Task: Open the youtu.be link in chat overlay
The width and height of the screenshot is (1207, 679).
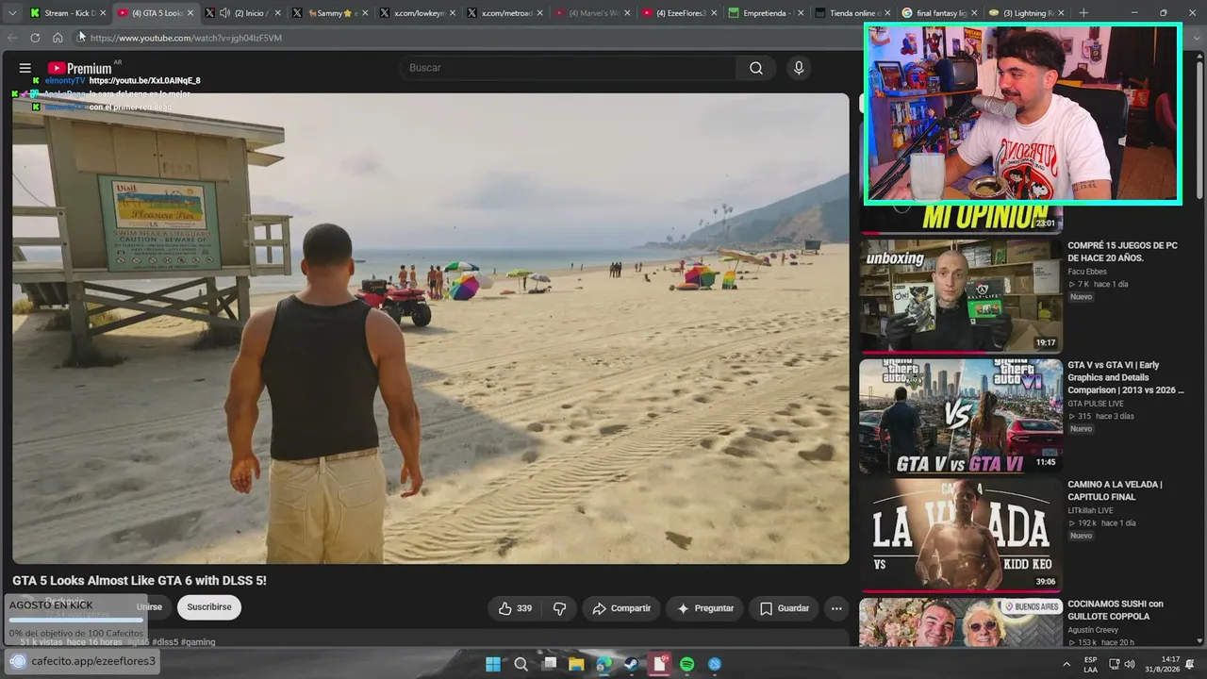Action: coord(144,81)
